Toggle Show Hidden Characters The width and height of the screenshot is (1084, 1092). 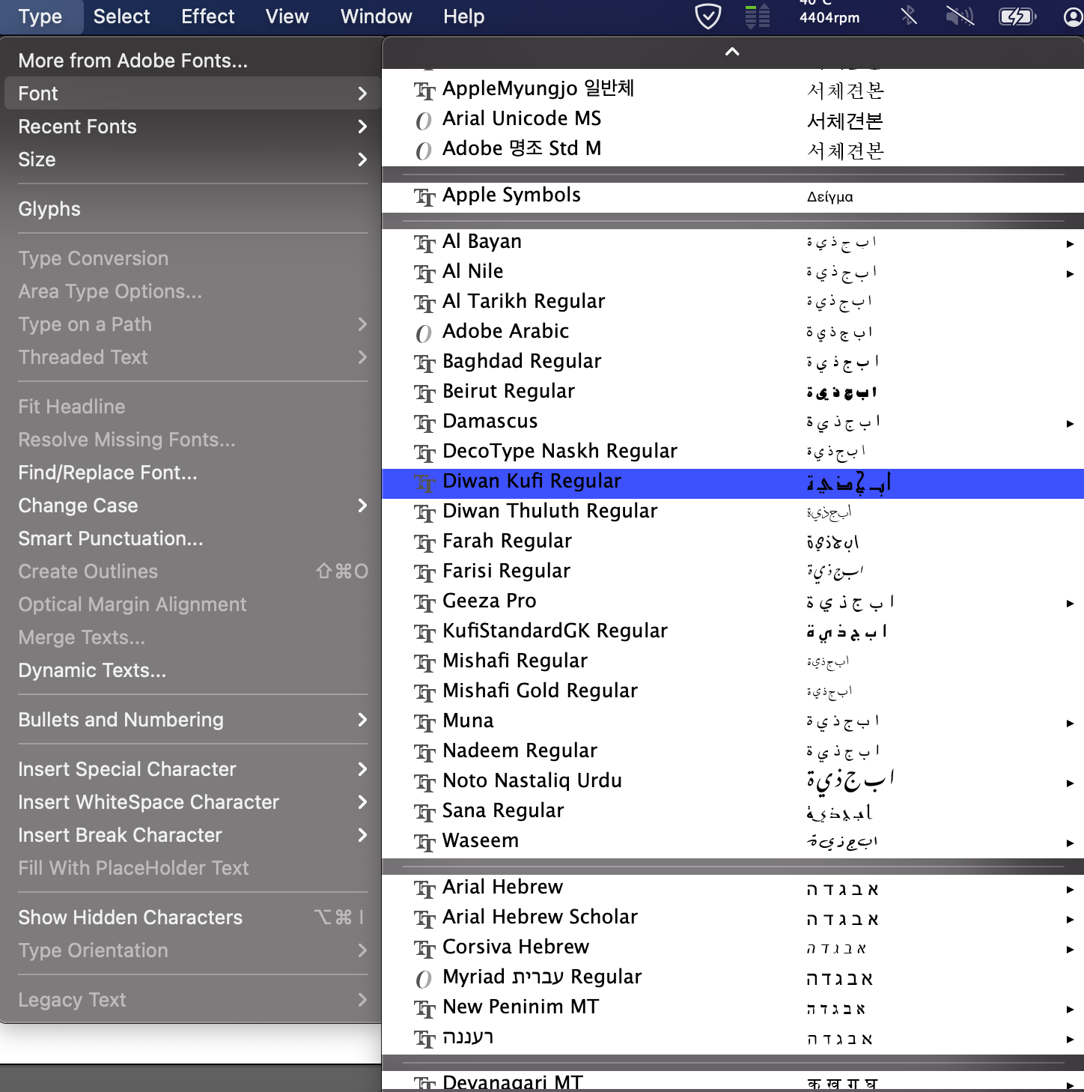coord(192,917)
